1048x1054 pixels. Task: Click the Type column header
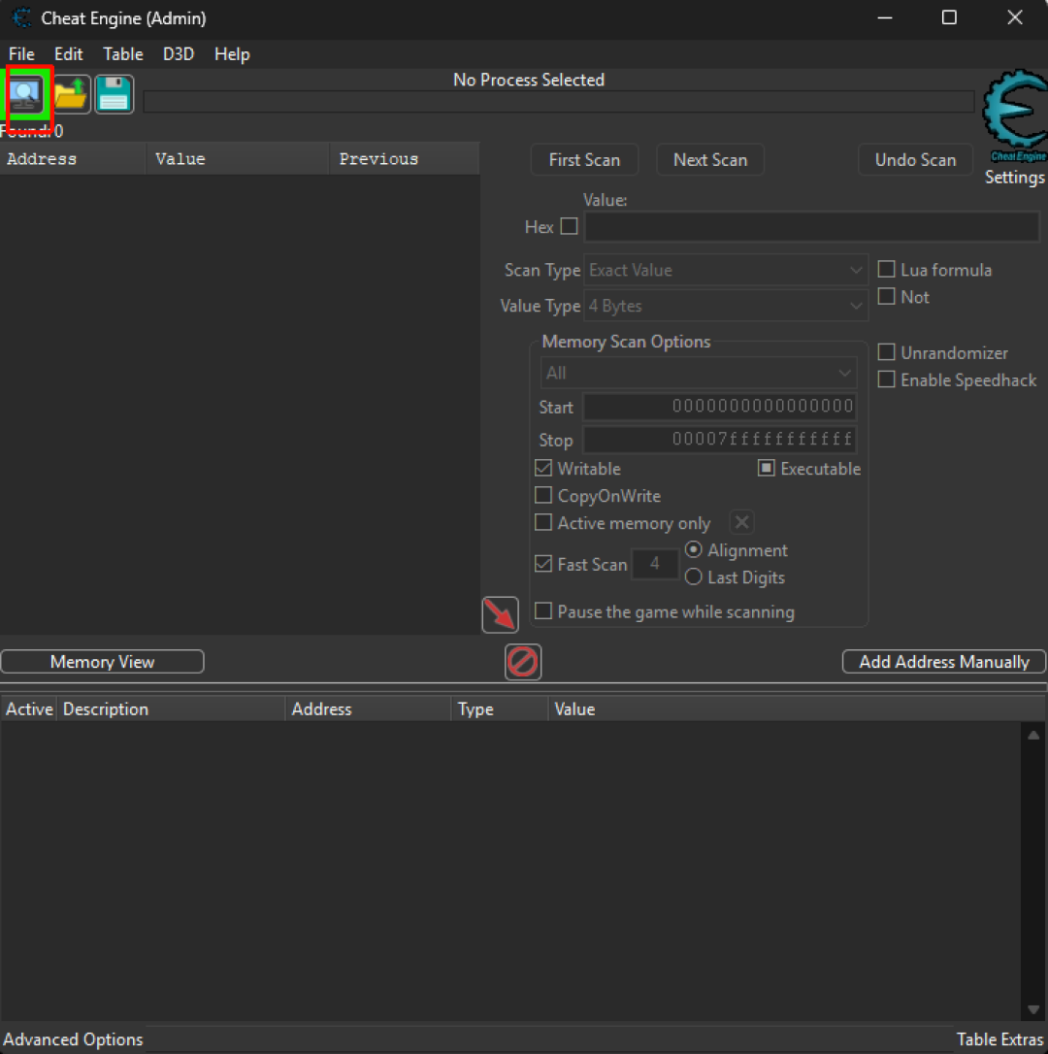[x=500, y=709]
